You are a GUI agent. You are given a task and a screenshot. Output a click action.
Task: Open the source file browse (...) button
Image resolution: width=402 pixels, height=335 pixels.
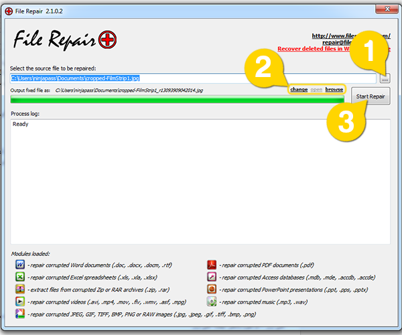pos(385,78)
